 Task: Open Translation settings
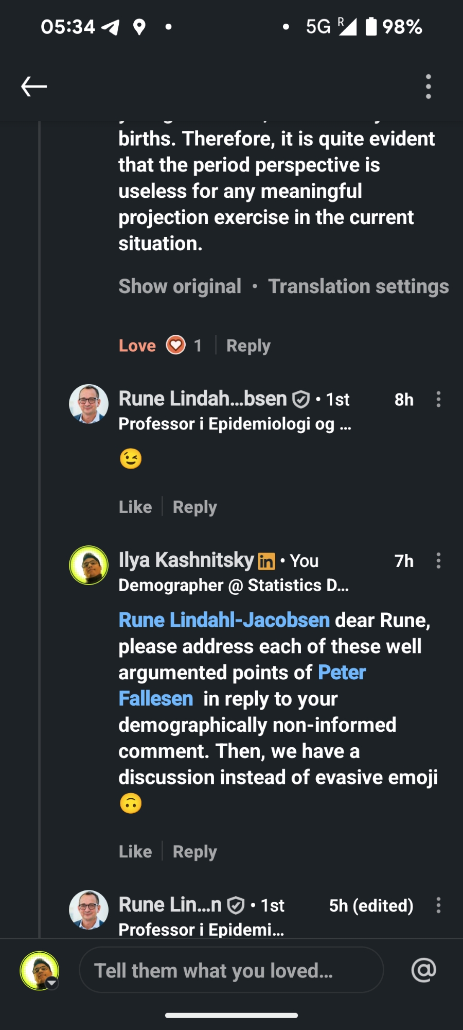(358, 286)
